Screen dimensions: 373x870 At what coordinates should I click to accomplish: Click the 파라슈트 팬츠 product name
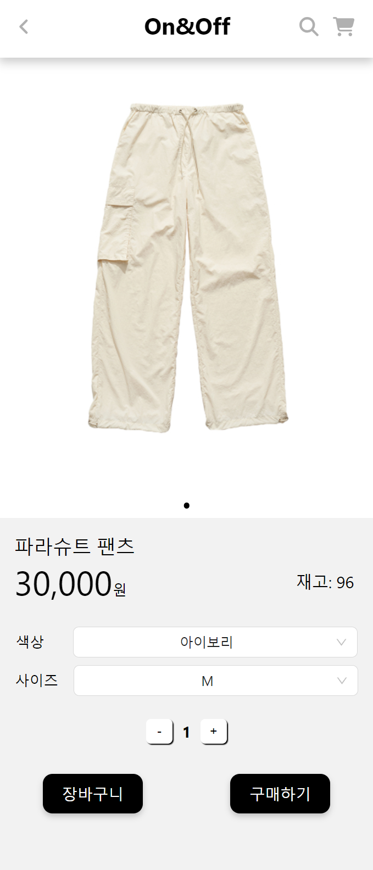pyautogui.click(x=75, y=546)
